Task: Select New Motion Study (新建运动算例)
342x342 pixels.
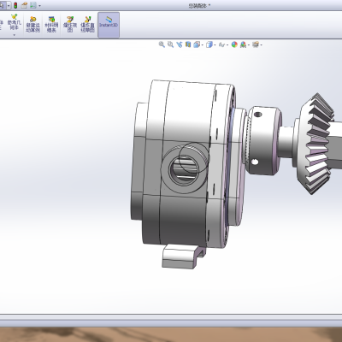Action: pos(32,25)
